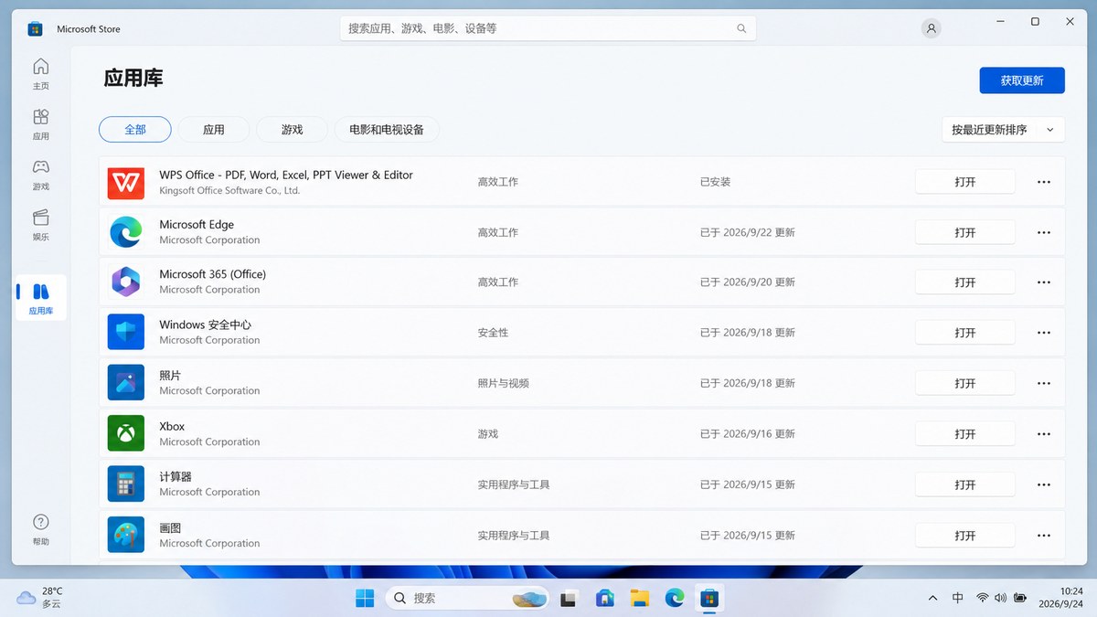This screenshot has height=617, width=1097.
Task: Open the weather widget showing 28°C
Action: [x=40, y=598]
